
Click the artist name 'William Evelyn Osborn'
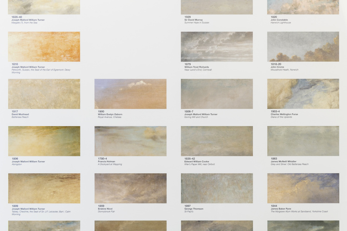tap(110, 115)
